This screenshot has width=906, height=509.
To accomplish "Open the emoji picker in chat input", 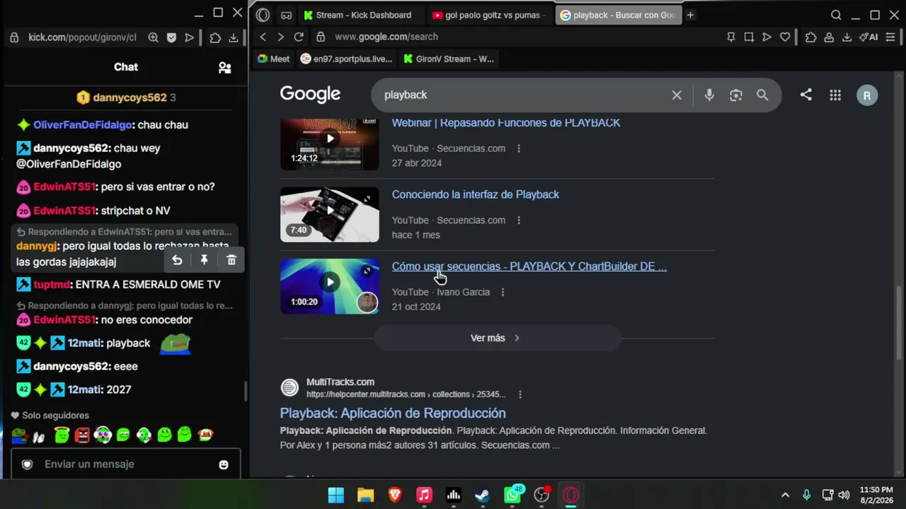I will 224,464.
